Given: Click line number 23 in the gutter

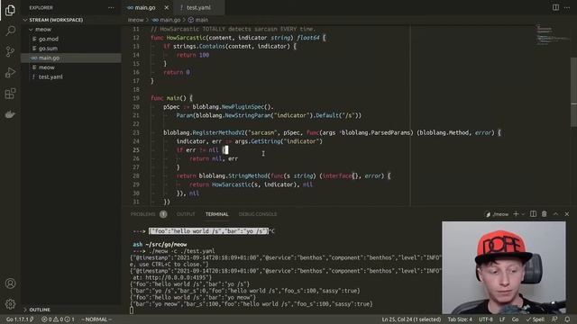Looking at the screenshot, I should point(136,132).
